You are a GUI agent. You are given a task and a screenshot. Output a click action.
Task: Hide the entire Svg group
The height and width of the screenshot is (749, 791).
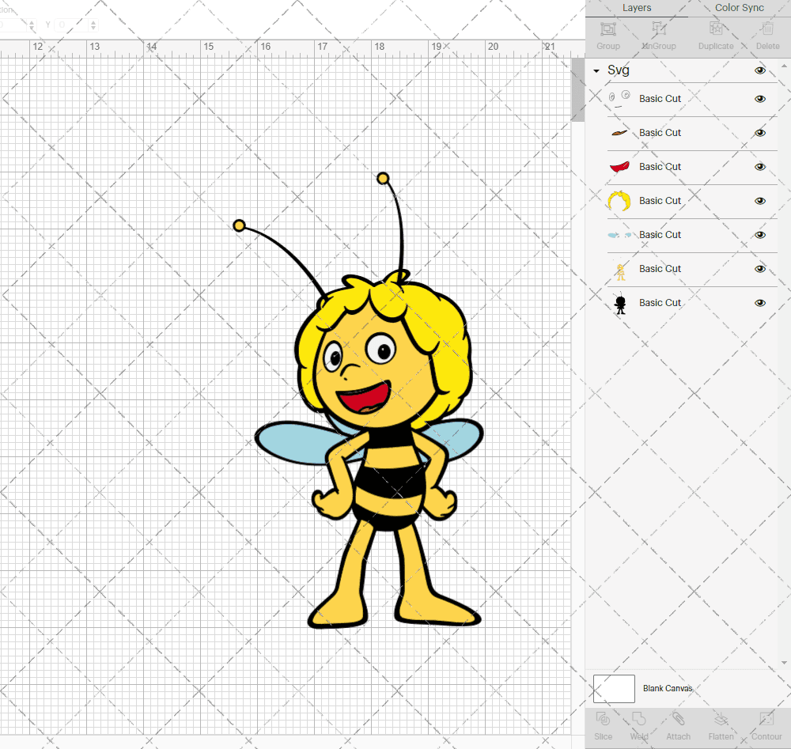pos(759,70)
